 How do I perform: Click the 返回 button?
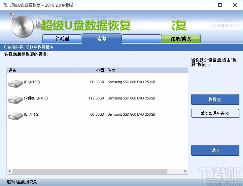[215, 150]
